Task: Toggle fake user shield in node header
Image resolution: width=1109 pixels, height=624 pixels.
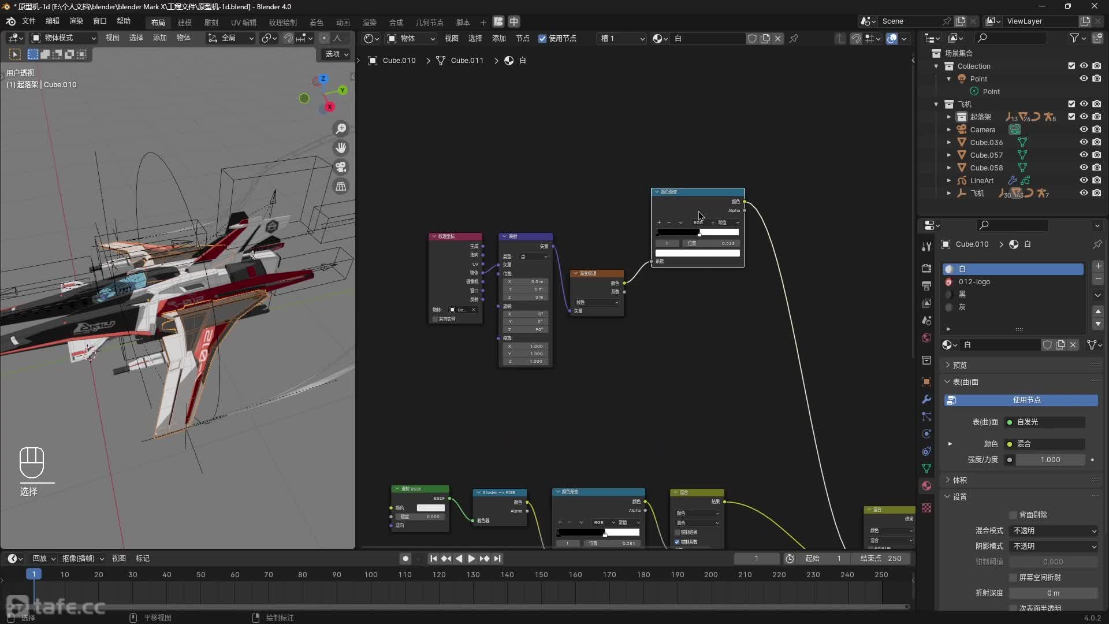Action: coord(752,39)
